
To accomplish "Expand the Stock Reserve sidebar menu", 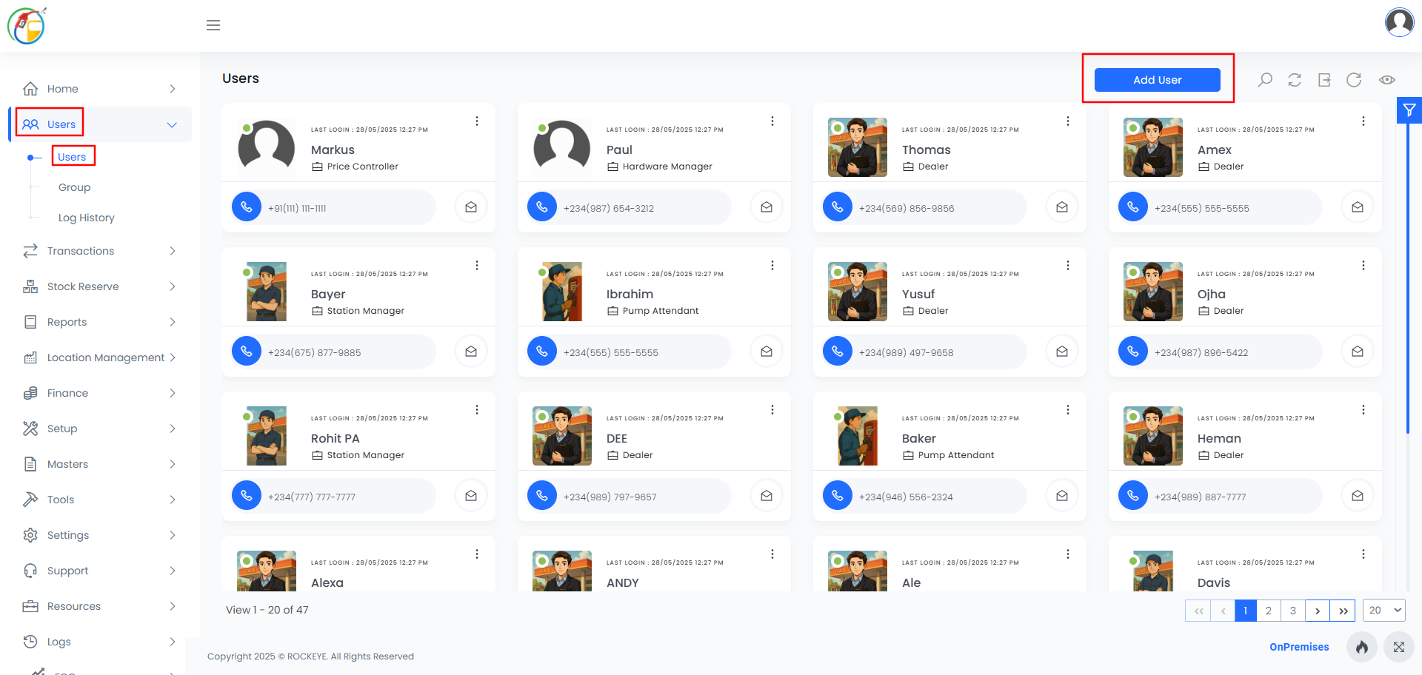I will (100, 286).
